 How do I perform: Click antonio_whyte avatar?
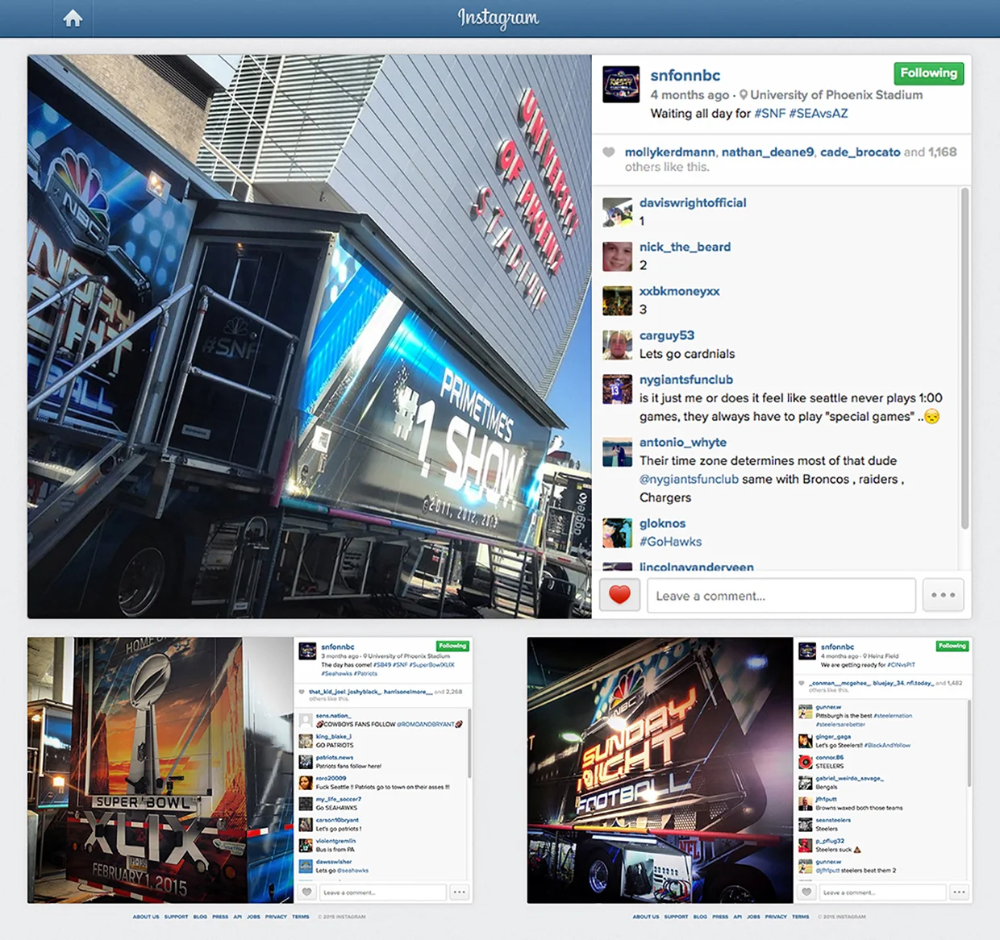[617, 452]
